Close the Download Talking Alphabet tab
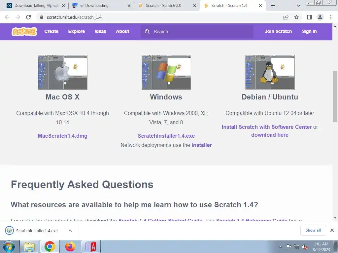Viewport: 338px width, 253px height. click(63, 6)
